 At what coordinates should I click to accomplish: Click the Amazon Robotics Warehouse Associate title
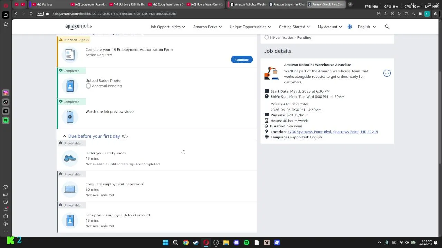pyautogui.click(x=317, y=65)
